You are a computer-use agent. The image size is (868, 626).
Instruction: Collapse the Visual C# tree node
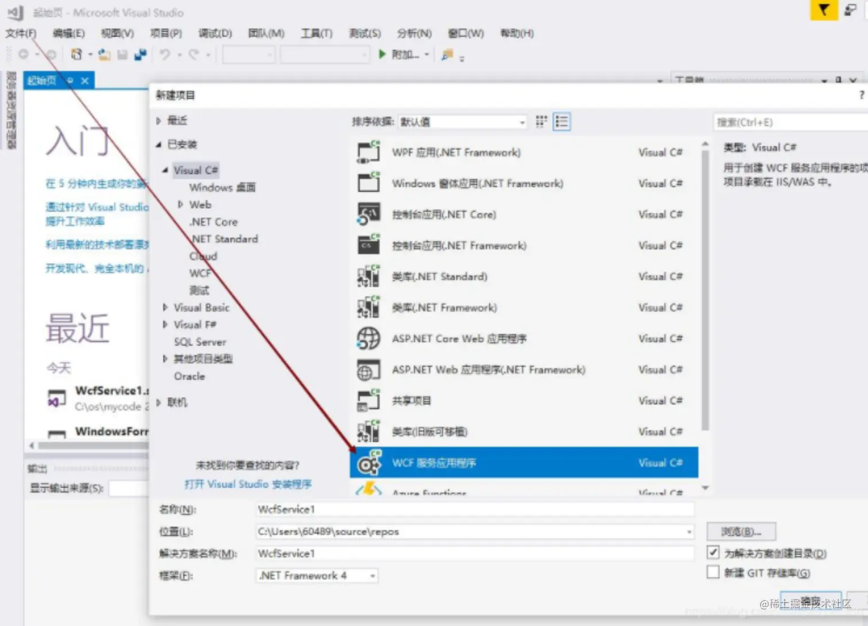[165, 170]
